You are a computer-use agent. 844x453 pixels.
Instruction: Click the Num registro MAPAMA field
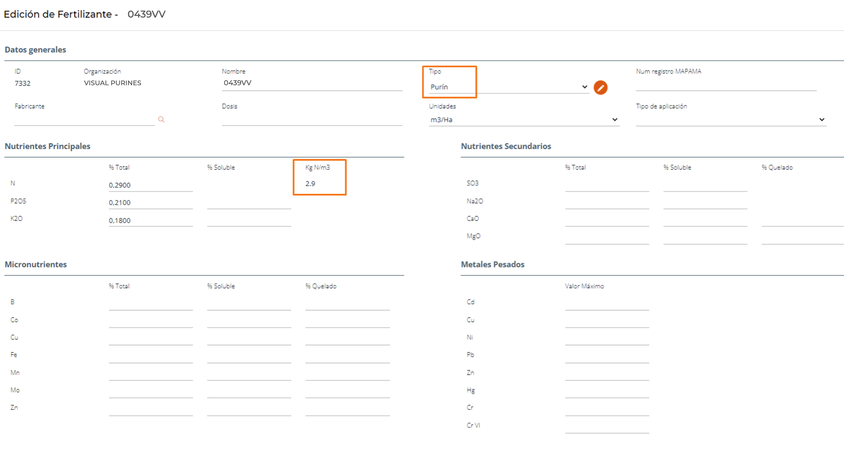point(726,84)
